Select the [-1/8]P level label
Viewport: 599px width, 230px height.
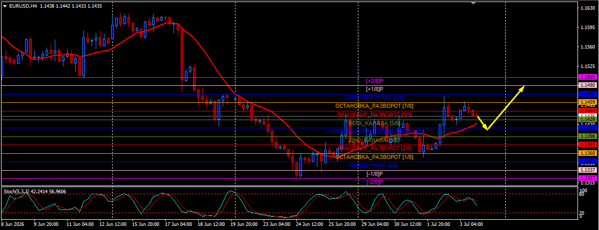tap(374, 174)
